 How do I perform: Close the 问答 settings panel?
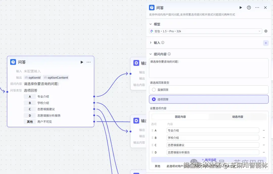click(x=265, y=8)
